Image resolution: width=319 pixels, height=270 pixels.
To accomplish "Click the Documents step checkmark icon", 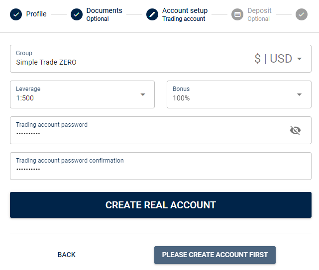I will 77,14.
